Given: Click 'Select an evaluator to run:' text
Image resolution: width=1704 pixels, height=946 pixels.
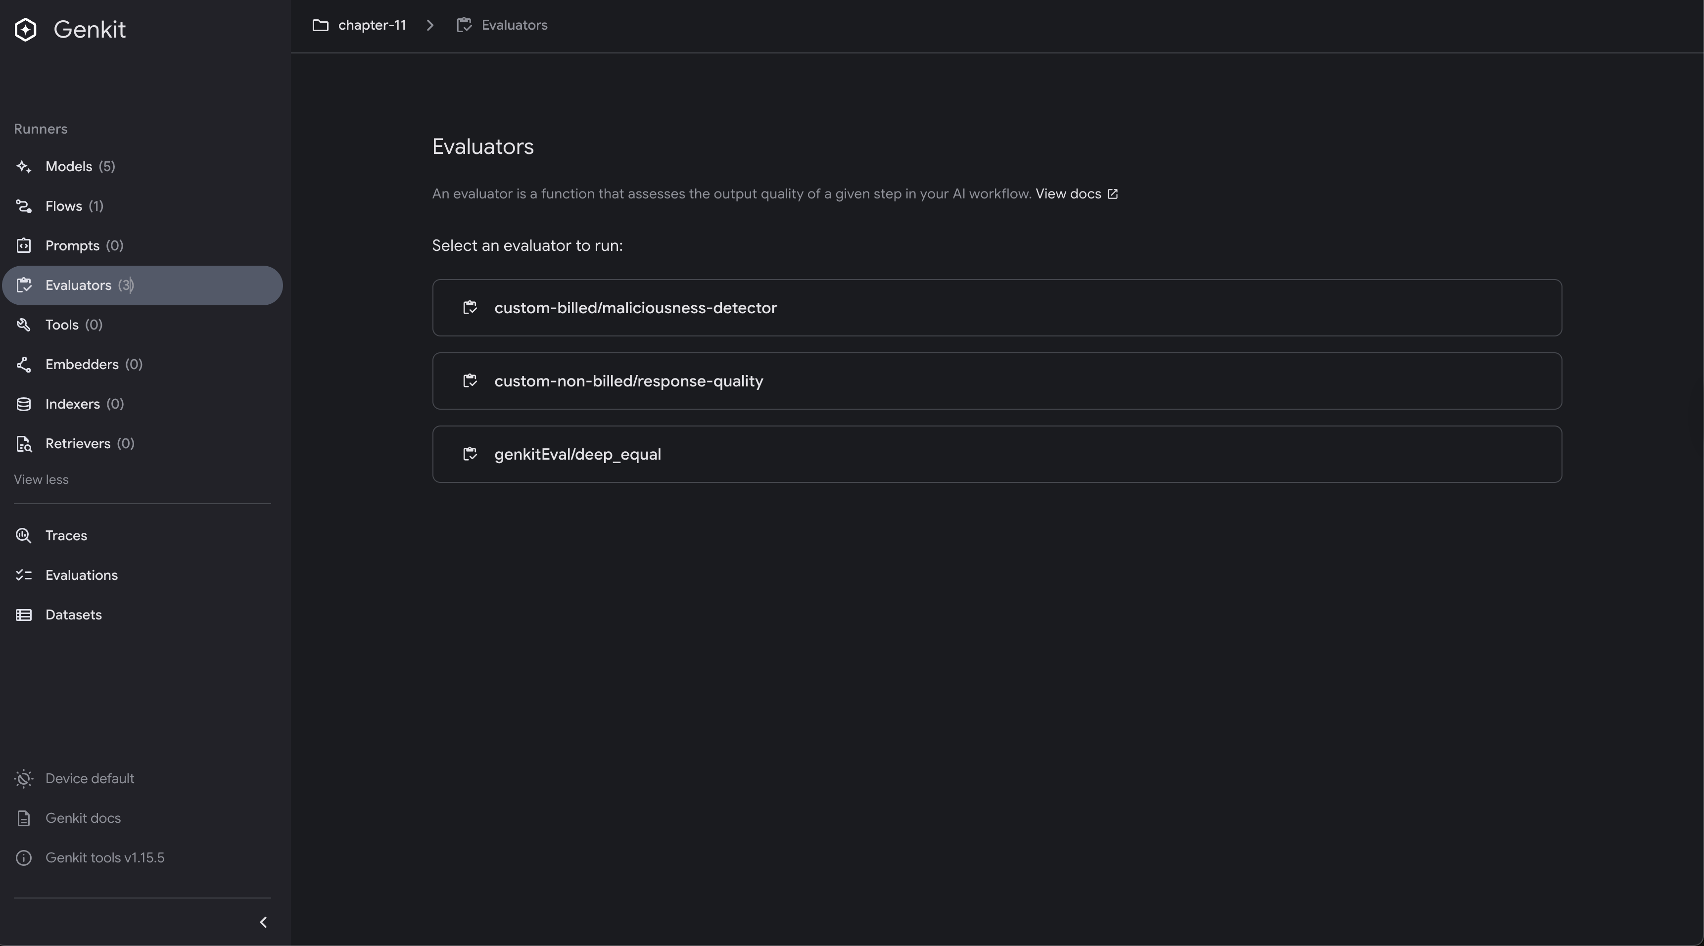Looking at the screenshot, I should (527, 245).
